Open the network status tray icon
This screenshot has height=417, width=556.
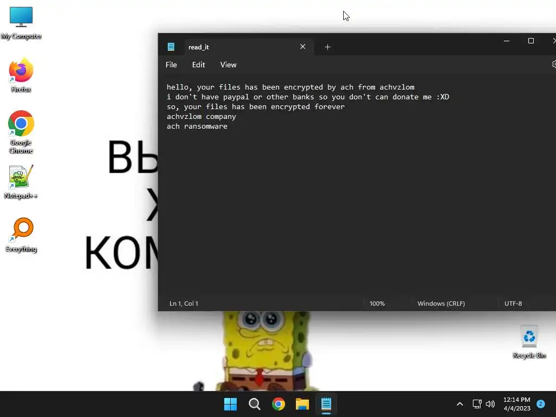477,404
